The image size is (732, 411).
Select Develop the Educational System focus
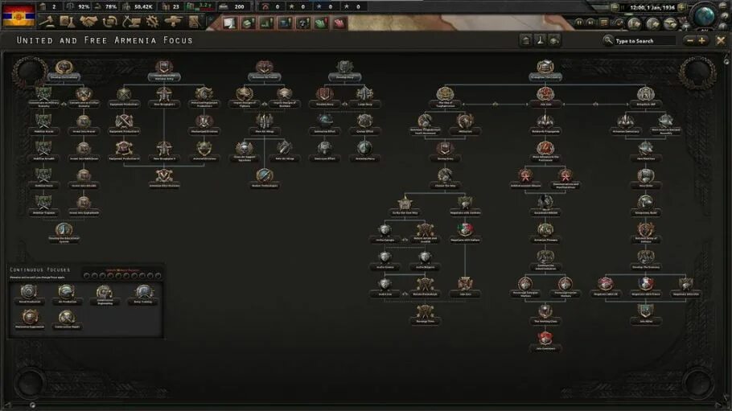[64, 232]
